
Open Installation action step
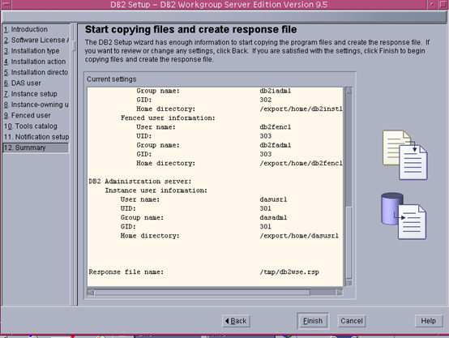[x=35, y=62]
